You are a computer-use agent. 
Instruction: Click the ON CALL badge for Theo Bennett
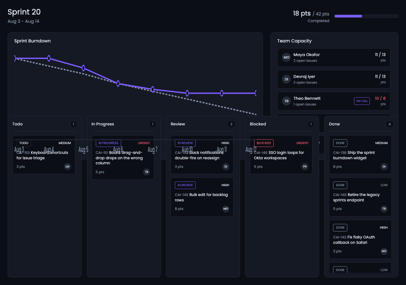coord(362,101)
